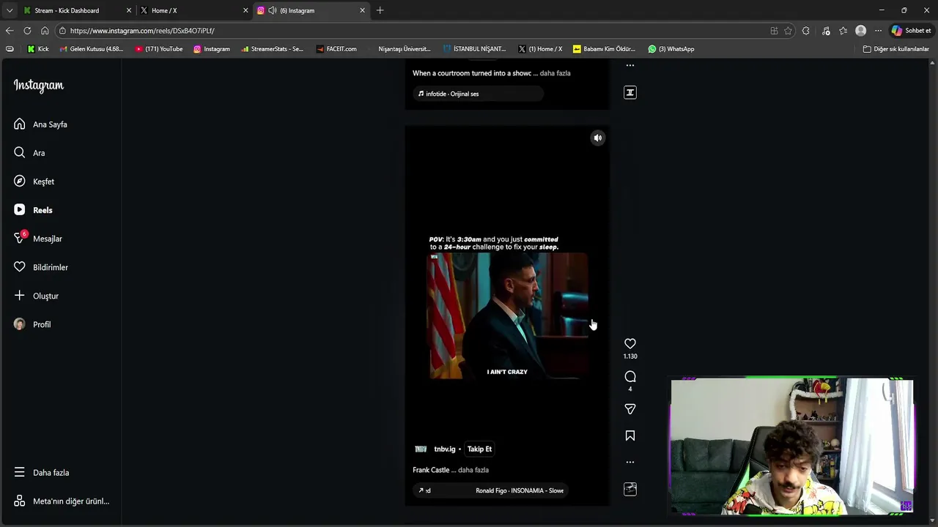Open Keşfet explore page
Screen dimensions: 938x527
pos(34,182)
